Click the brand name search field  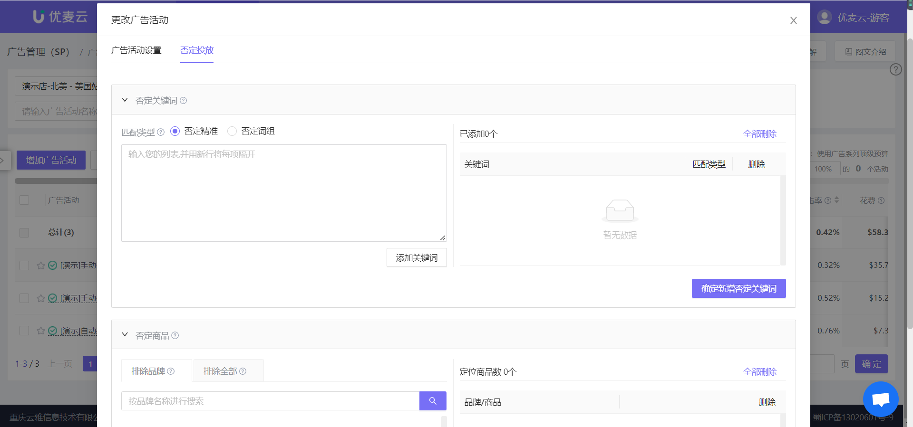coord(270,401)
